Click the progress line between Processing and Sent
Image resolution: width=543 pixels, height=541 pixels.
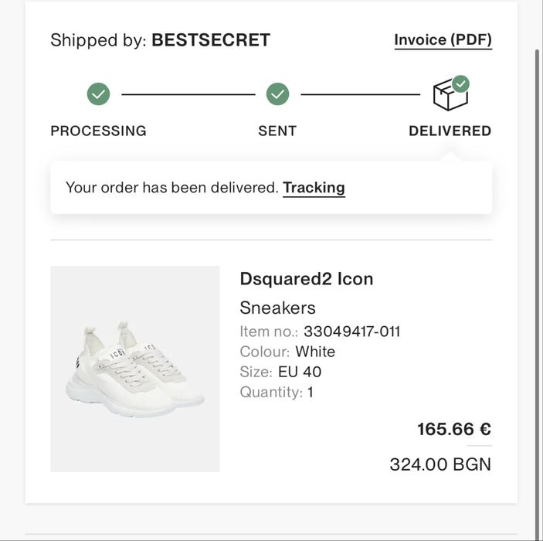click(188, 94)
